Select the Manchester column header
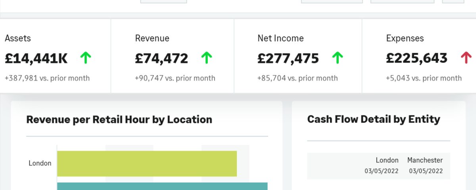The height and width of the screenshot is (190, 476). (x=425, y=160)
